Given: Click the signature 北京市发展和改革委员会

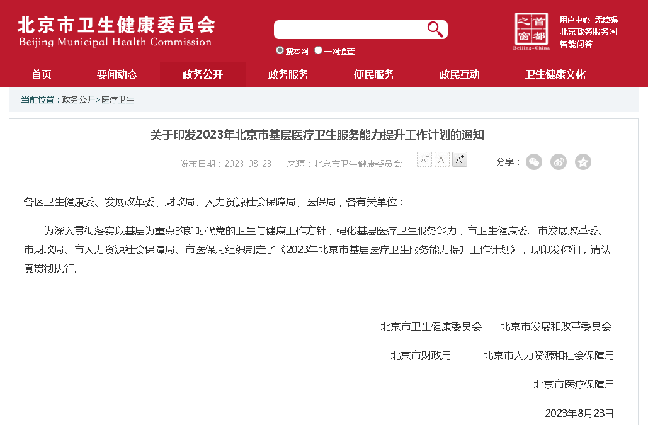Looking at the screenshot, I should pos(556,327).
